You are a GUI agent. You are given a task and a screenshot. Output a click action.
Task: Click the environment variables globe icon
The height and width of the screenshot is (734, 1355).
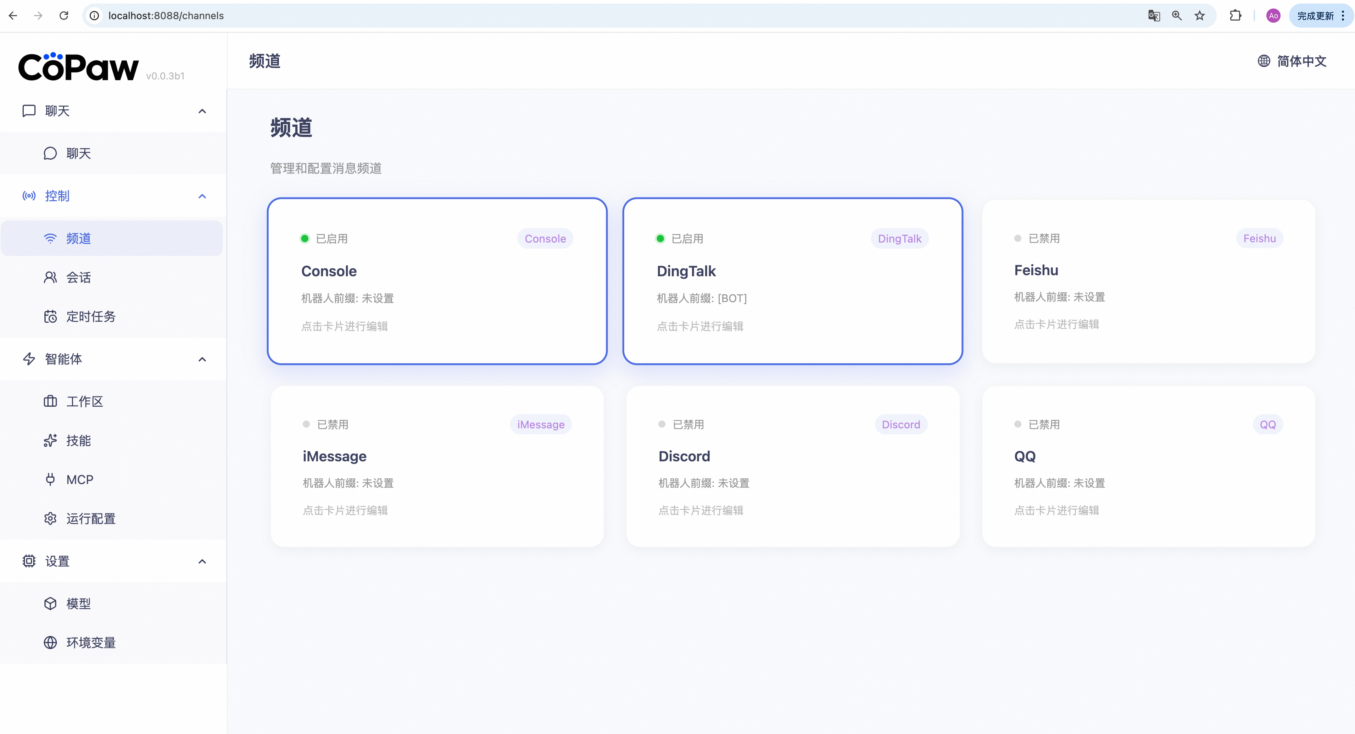click(x=50, y=643)
